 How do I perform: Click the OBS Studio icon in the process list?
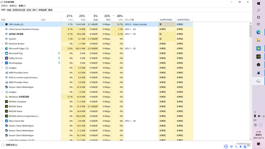[x=6, y=24]
